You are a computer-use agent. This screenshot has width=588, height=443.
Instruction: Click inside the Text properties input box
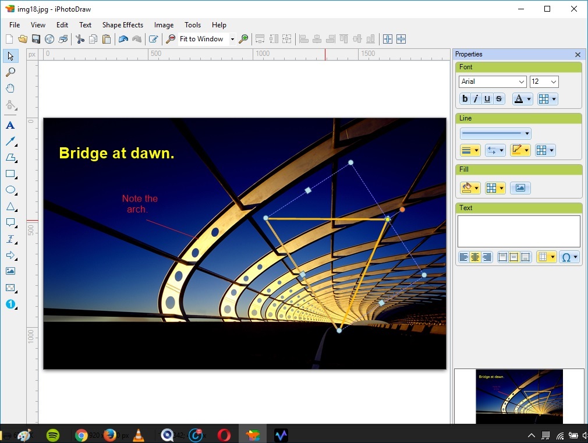click(x=518, y=231)
